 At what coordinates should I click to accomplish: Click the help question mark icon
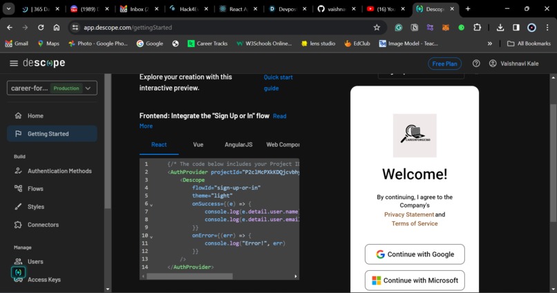[476, 64]
